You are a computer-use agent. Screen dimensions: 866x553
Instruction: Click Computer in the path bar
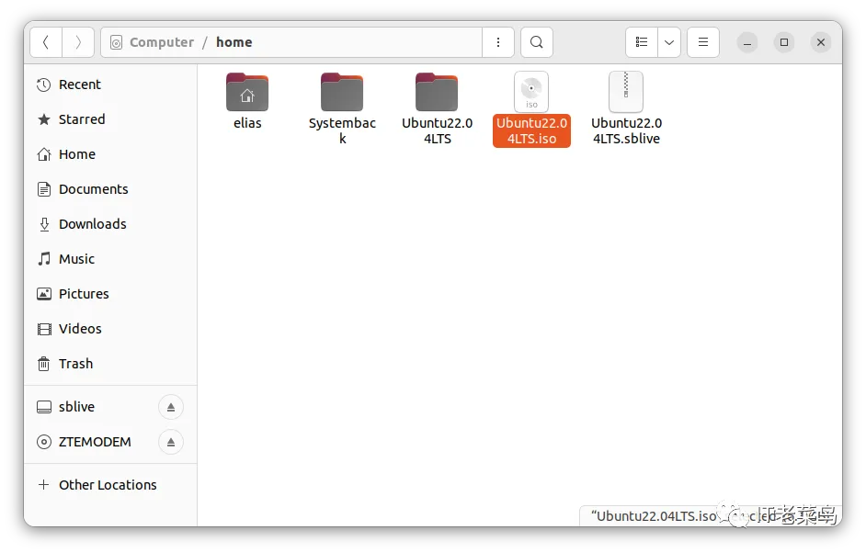[x=162, y=42]
